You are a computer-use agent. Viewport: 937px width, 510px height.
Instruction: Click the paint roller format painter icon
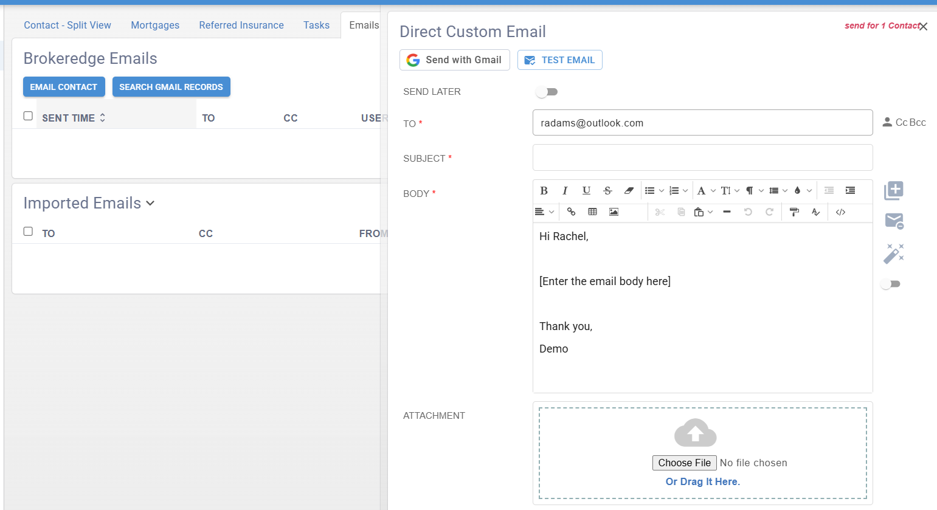tap(794, 212)
